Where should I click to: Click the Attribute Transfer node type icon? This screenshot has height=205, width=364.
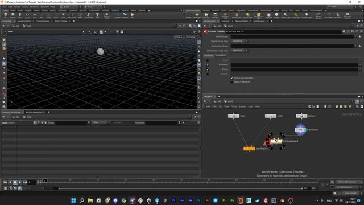[x=205, y=31]
